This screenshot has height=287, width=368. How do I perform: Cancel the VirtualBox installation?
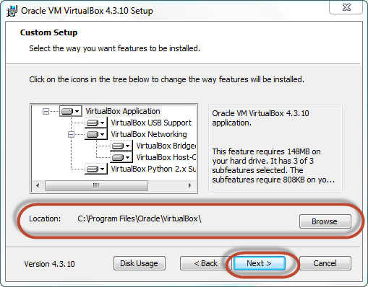[325, 263]
